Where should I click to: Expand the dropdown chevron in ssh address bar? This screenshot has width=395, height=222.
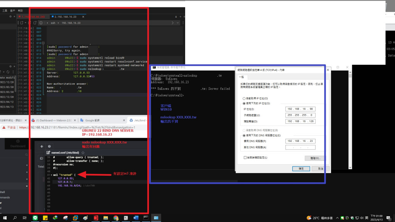pyautogui.click(x=177, y=23)
